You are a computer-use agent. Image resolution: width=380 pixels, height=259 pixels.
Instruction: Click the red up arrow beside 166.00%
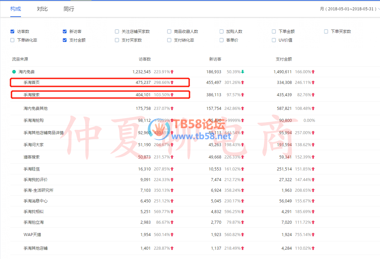[313, 72]
